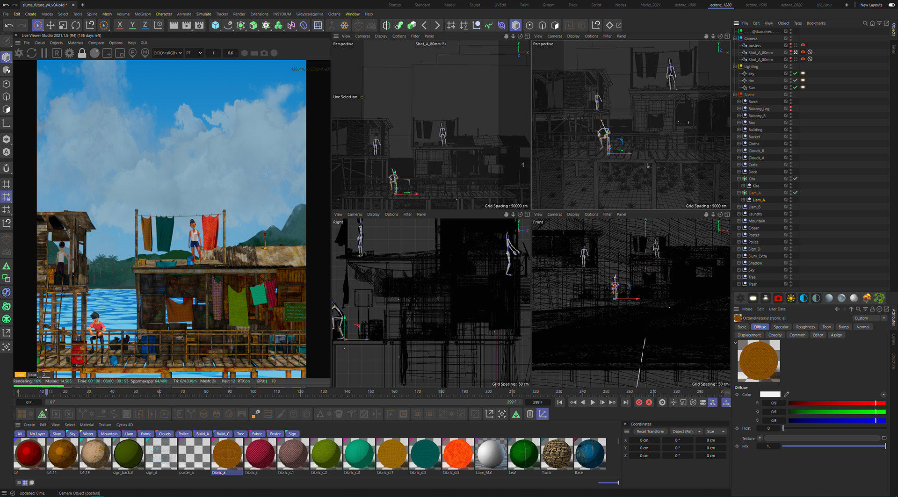Toggle clay mode sphere in Live Viewer
The image size is (898, 497).
tap(94, 53)
